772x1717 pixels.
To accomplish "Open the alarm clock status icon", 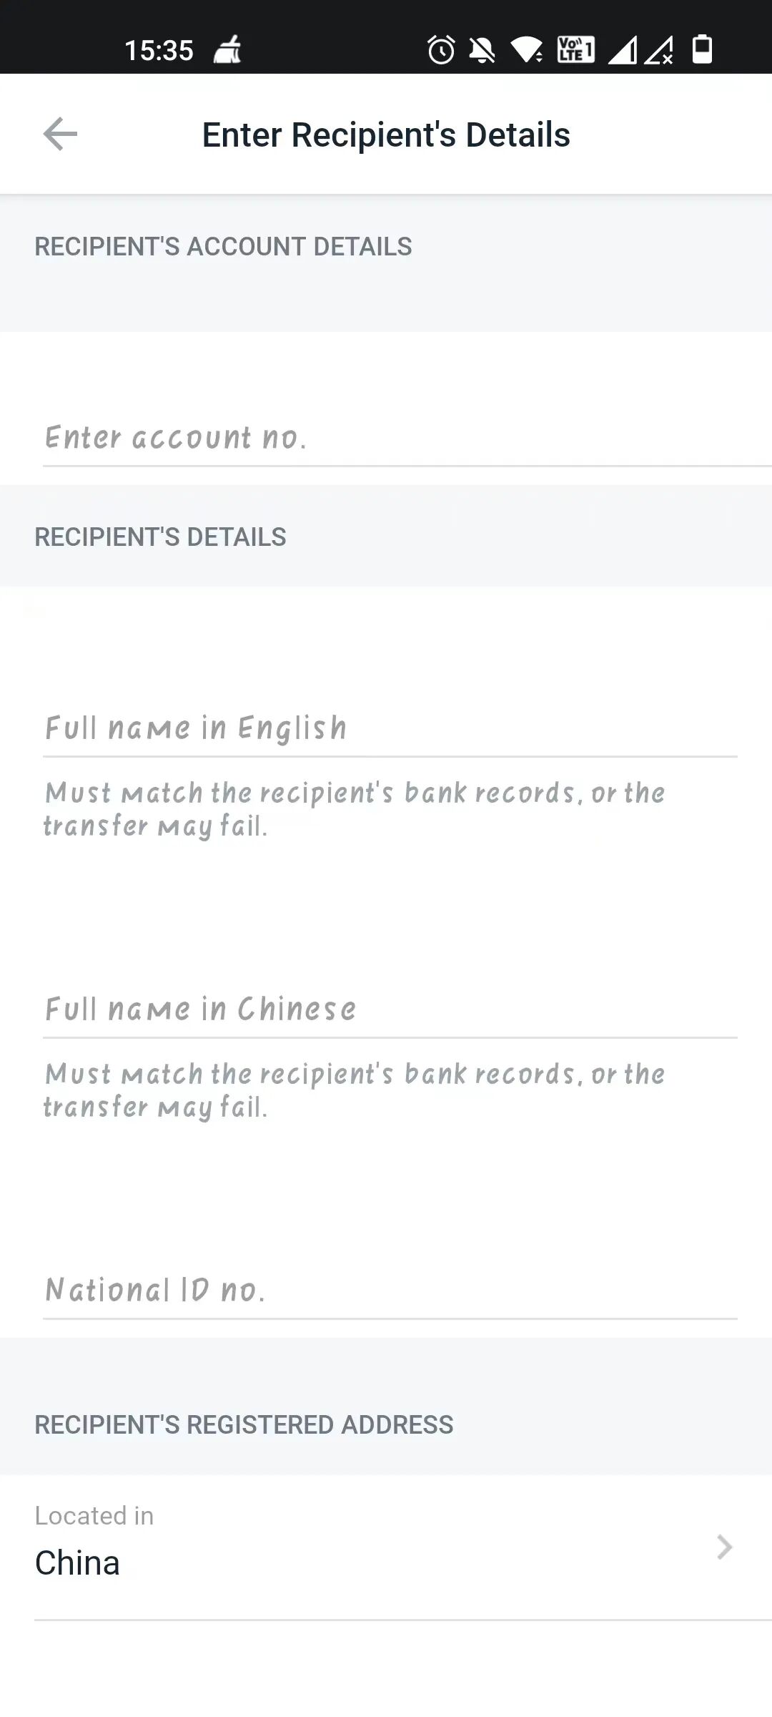I will point(440,50).
